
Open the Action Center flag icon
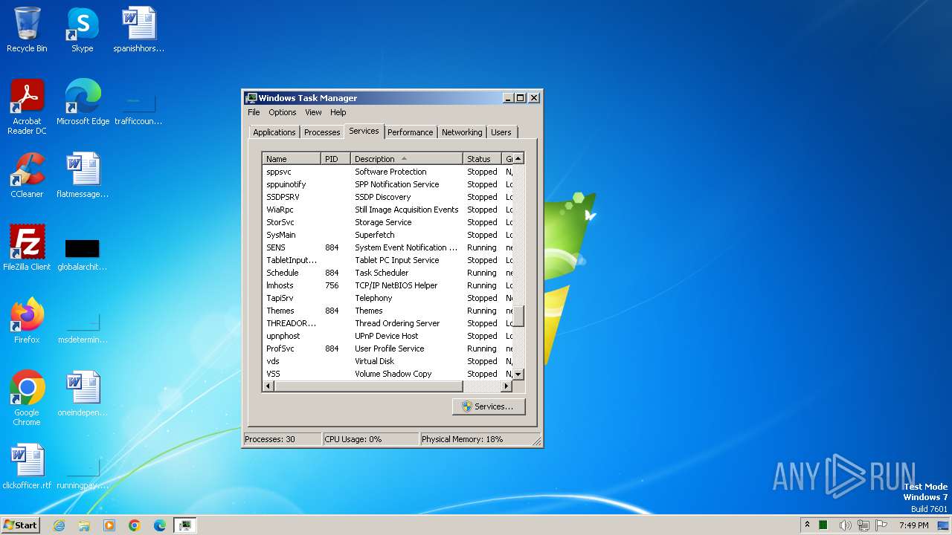882,525
